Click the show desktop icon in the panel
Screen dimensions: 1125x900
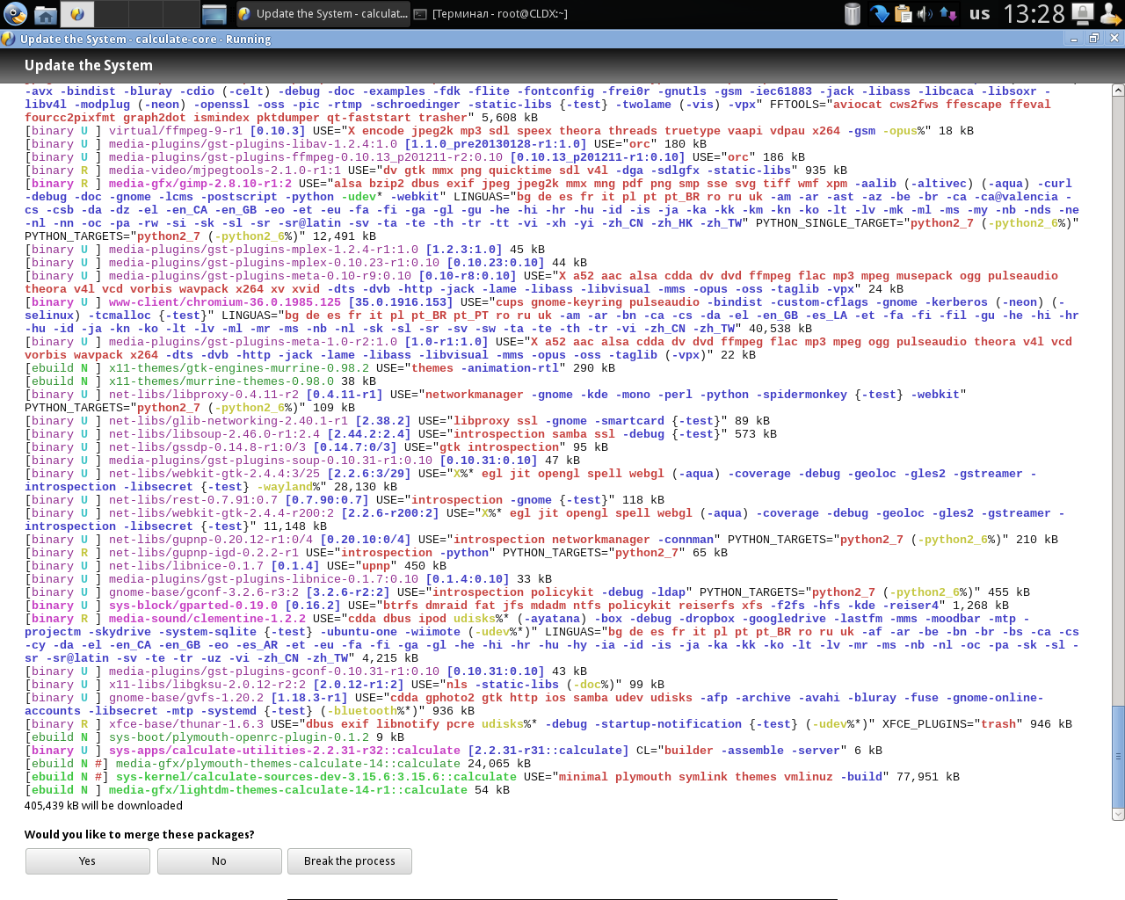point(214,14)
